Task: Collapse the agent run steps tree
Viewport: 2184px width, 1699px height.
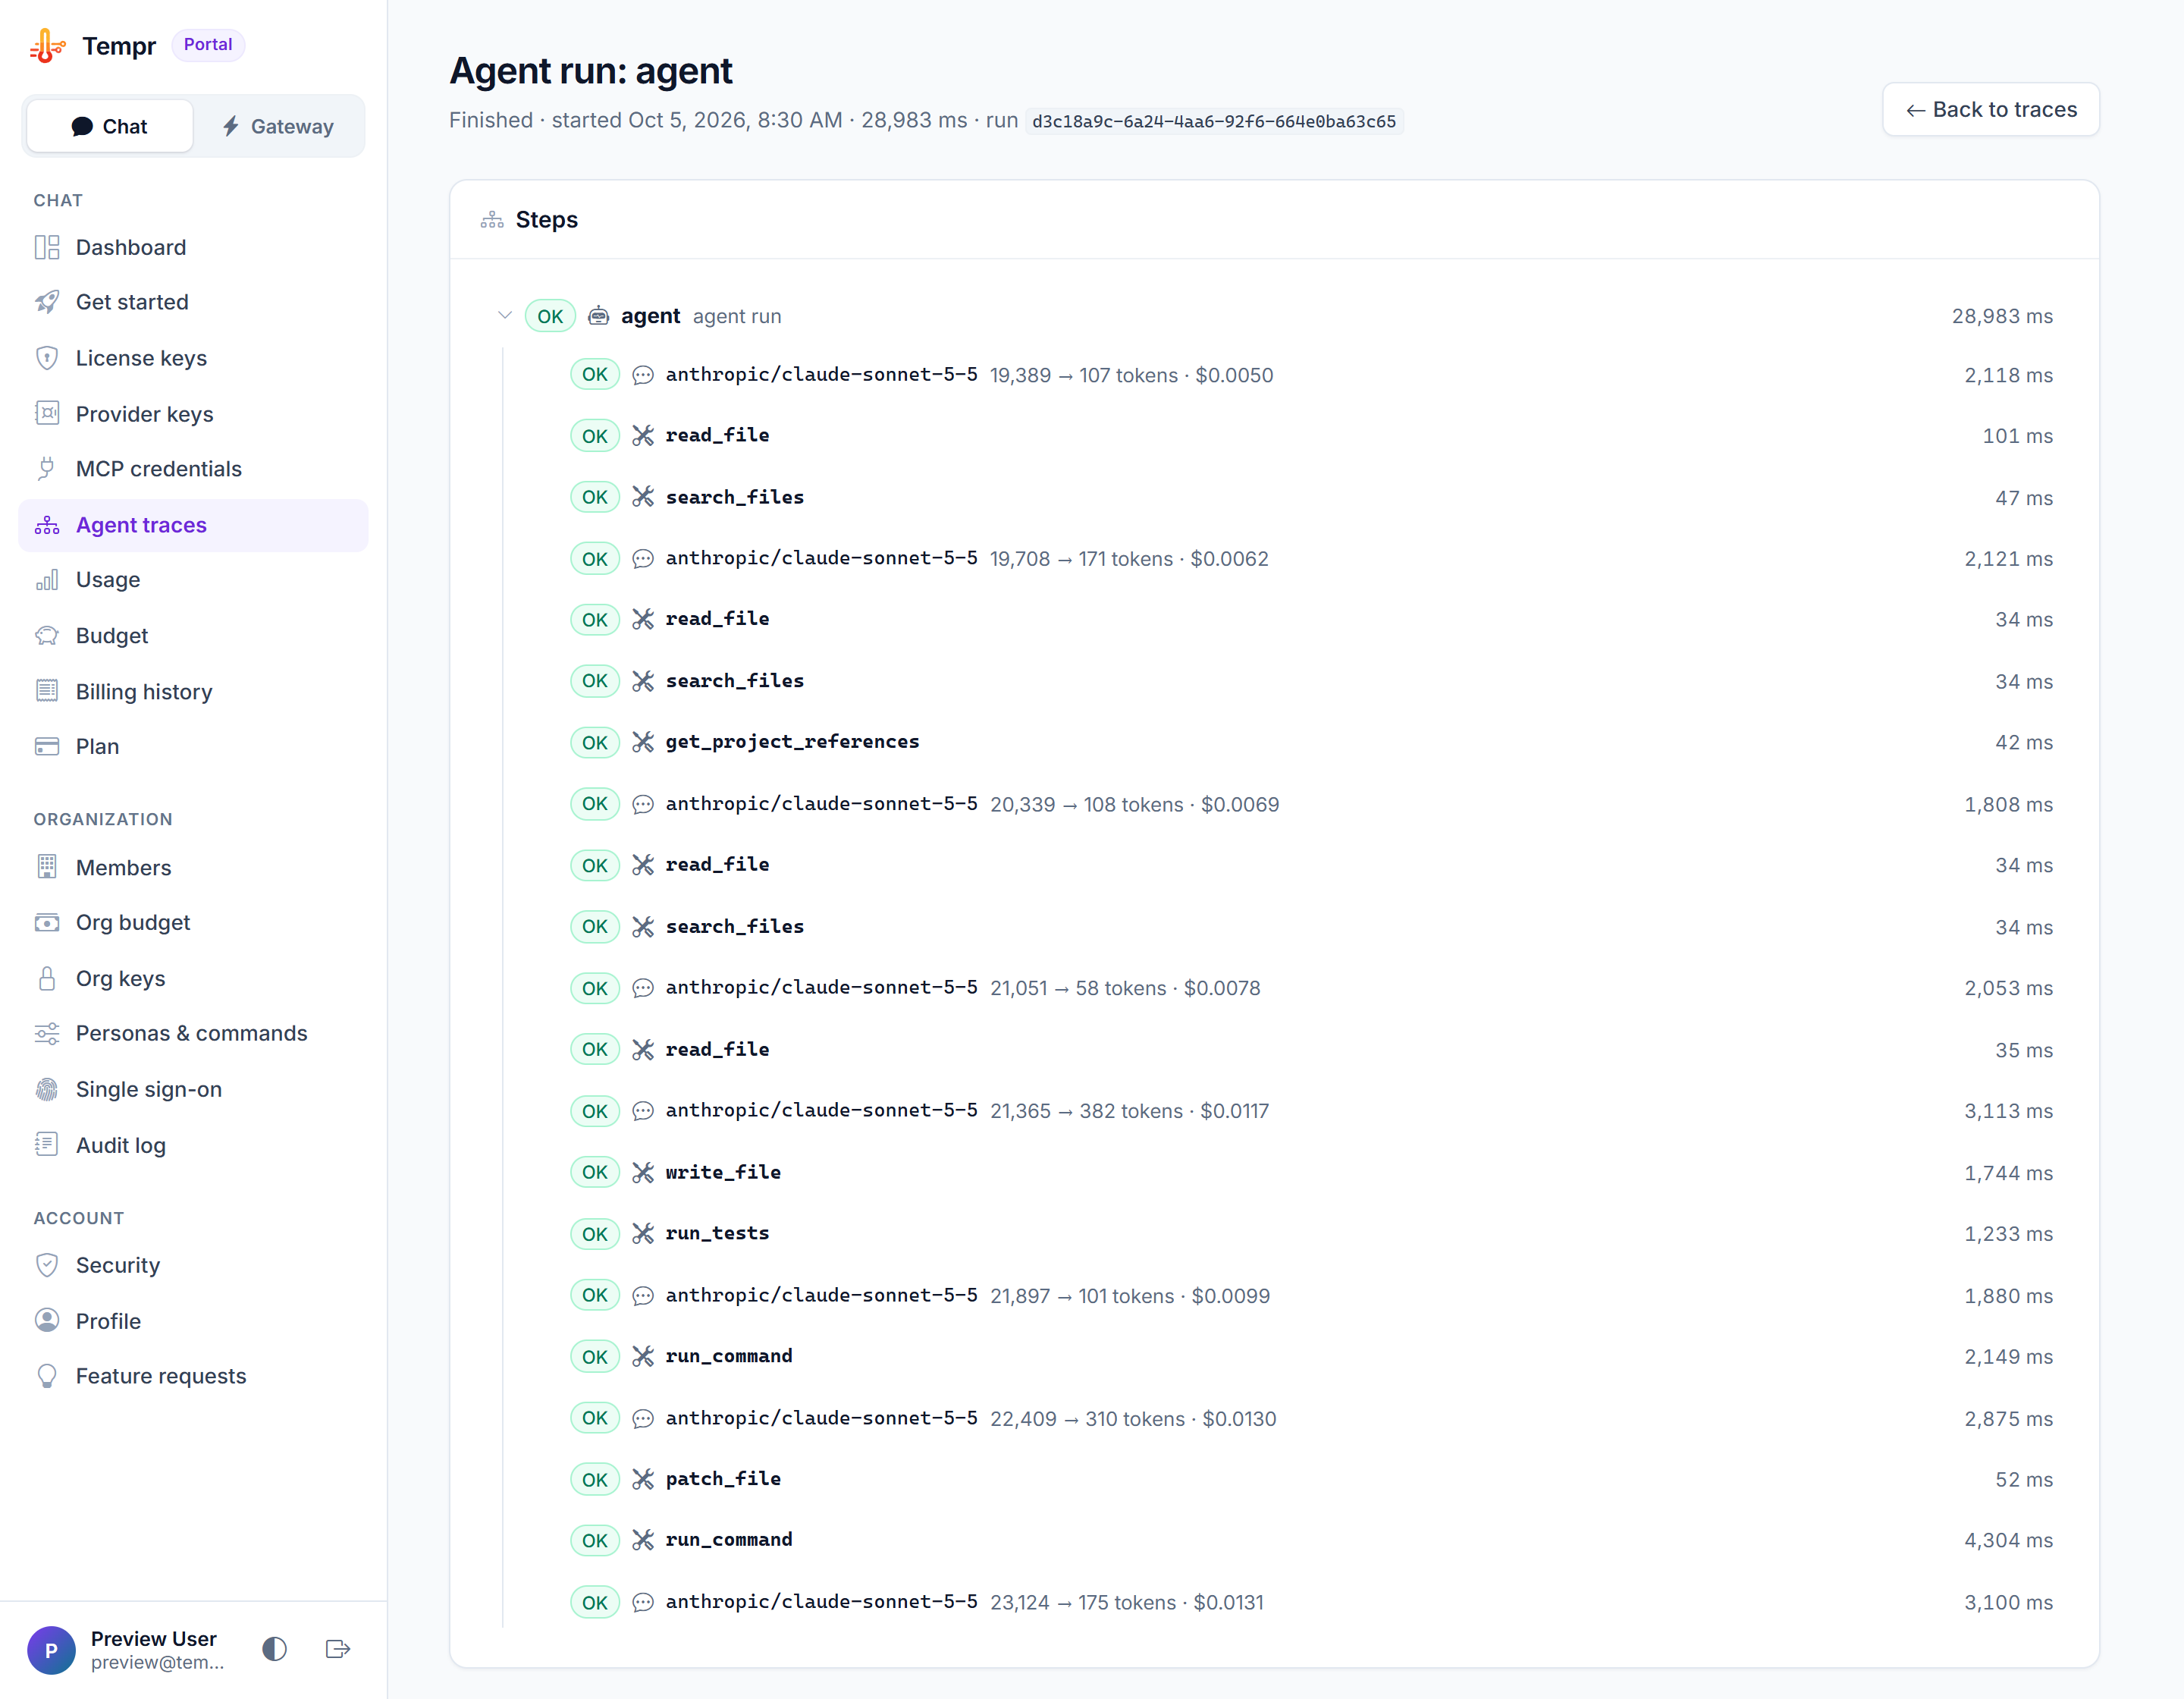Action: click(x=505, y=316)
